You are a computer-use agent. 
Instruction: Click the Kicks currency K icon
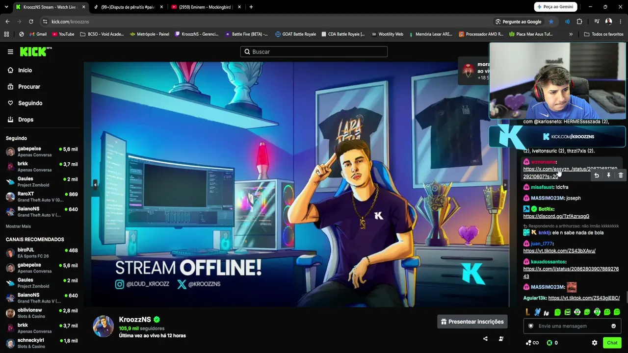[x=549, y=343]
